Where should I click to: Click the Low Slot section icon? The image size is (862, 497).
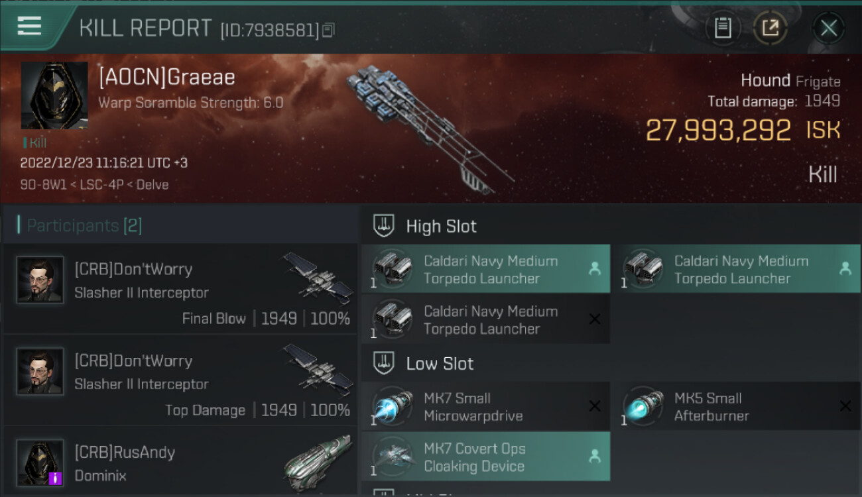[x=385, y=363]
